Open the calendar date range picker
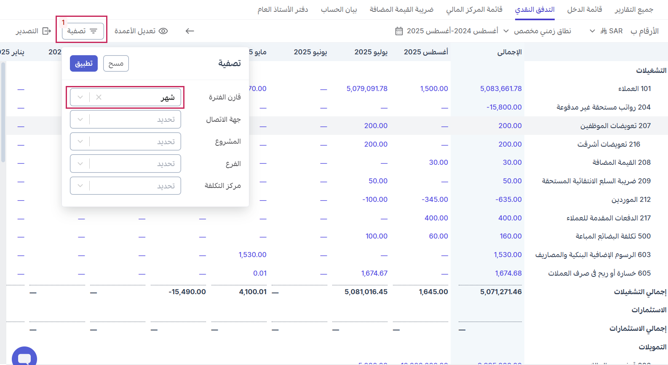Image resolution: width=668 pixels, height=365 pixels. point(399,31)
